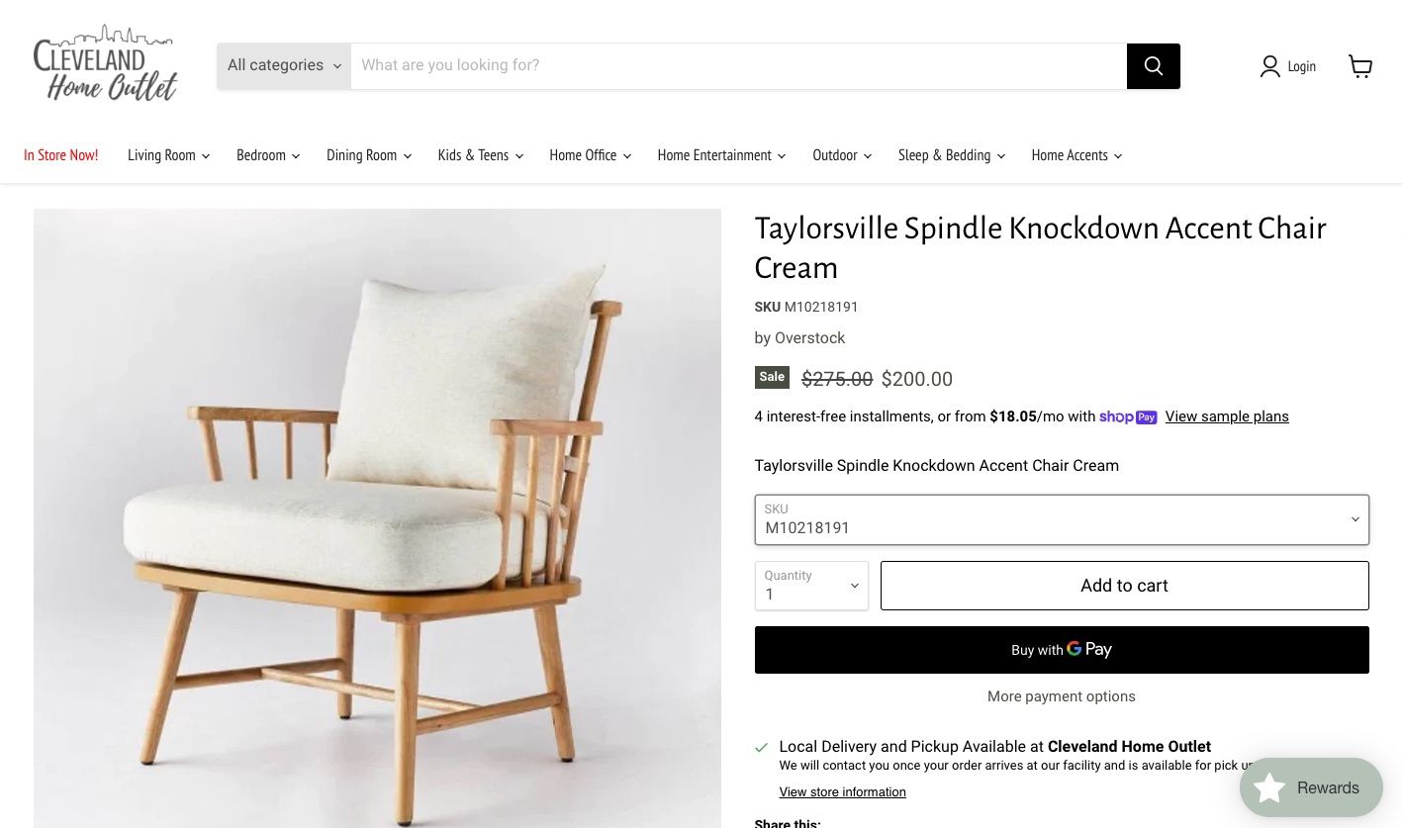Open the Rewards star widget

(x=1310, y=787)
